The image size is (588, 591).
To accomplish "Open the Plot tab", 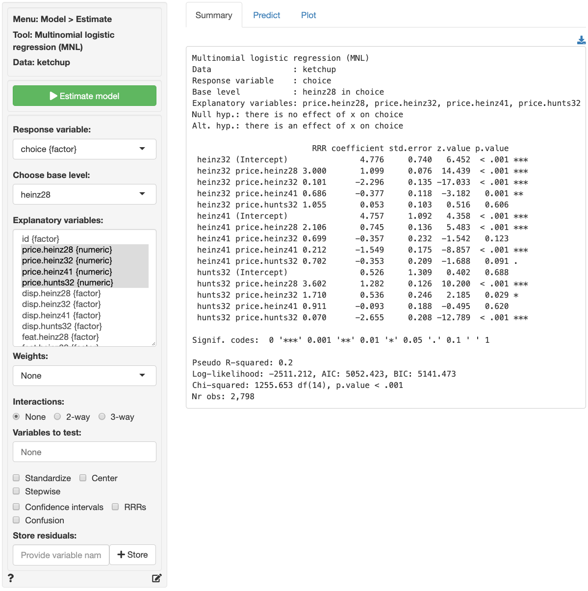I will (308, 15).
